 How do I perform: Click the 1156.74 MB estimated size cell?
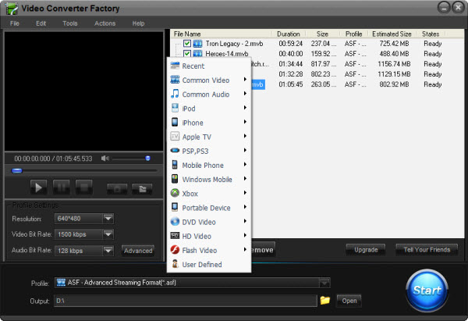394,64
